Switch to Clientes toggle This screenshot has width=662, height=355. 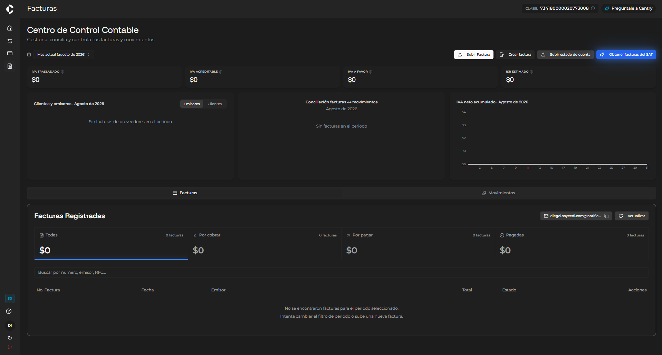[x=214, y=104]
